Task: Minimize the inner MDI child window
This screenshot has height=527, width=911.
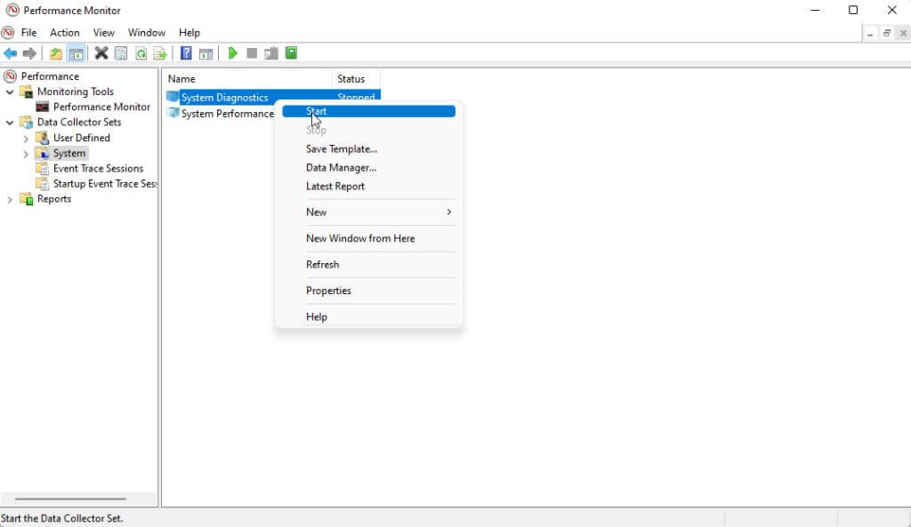Action: 870,34
